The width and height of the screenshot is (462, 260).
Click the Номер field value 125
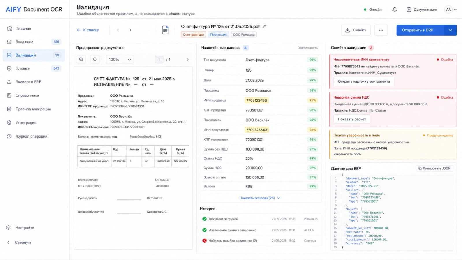point(248,70)
